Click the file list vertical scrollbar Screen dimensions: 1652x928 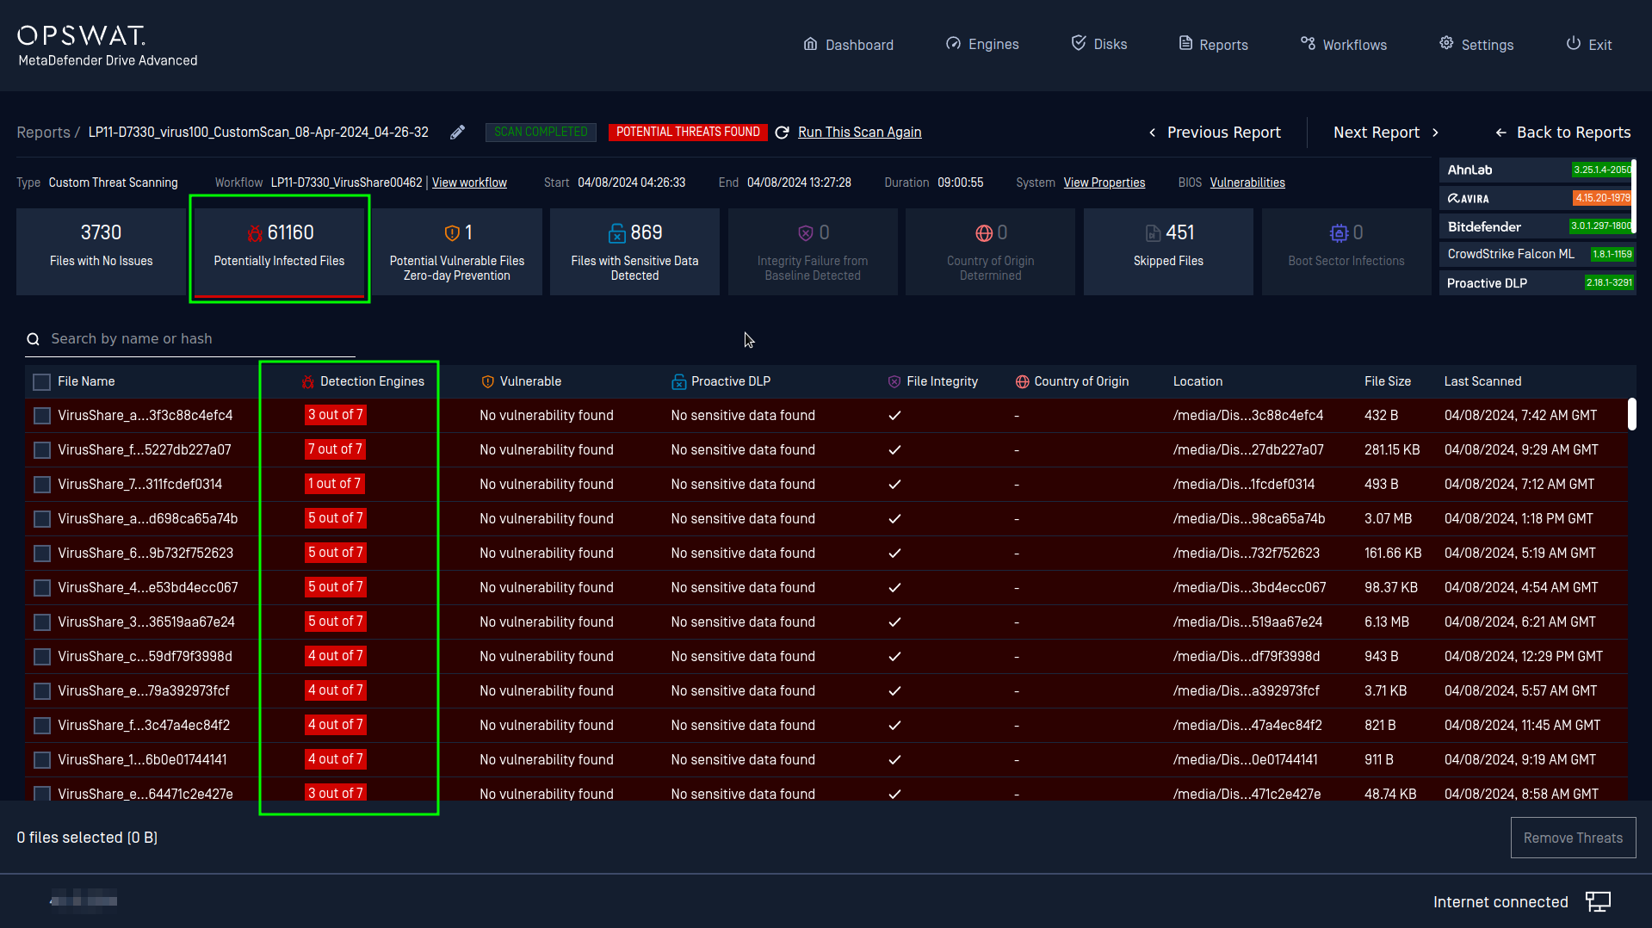pyautogui.click(x=1631, y=414)
